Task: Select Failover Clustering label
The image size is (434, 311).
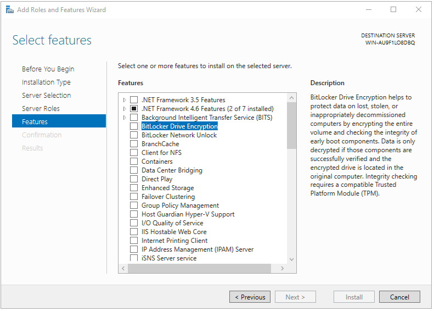Action: [x=168, y=197]
